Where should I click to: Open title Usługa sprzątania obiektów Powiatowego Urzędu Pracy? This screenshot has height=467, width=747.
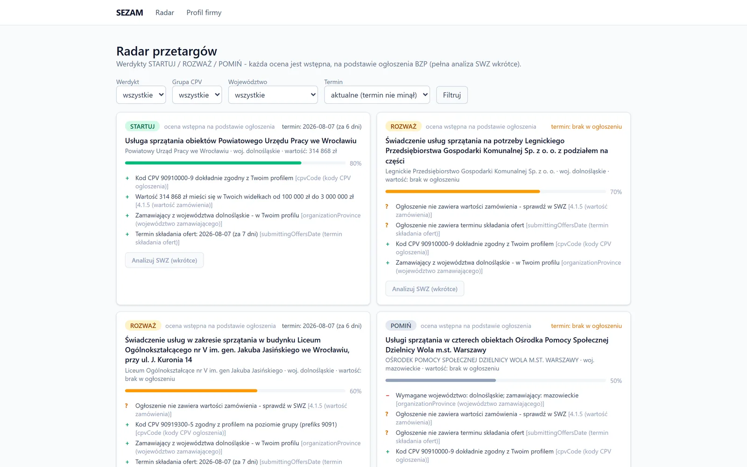240,141
